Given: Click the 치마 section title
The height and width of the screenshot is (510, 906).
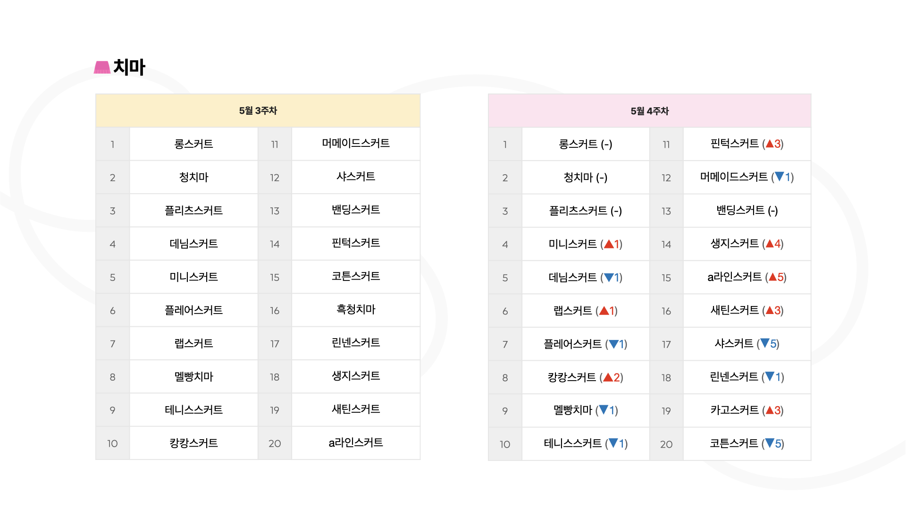Looking at the screenshot, I should (x=129, y=67).
